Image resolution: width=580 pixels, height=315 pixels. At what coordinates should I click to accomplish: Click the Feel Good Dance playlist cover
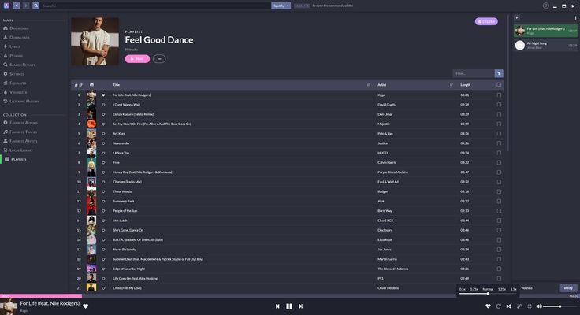(95, 42)
